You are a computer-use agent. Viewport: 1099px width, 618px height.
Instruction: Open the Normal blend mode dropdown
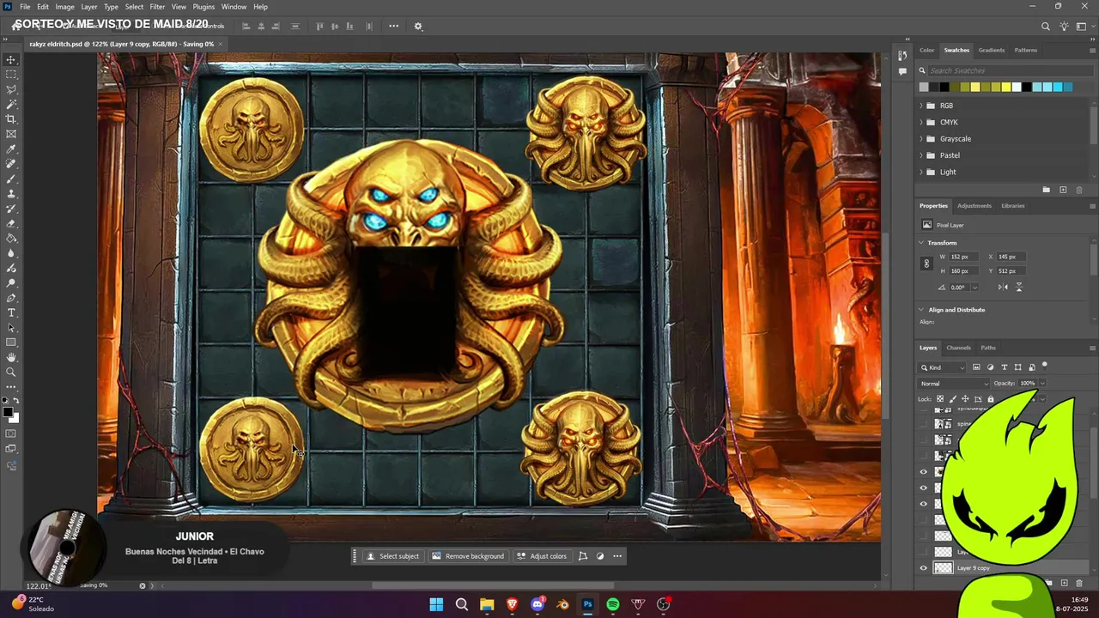tap(953, 384)
